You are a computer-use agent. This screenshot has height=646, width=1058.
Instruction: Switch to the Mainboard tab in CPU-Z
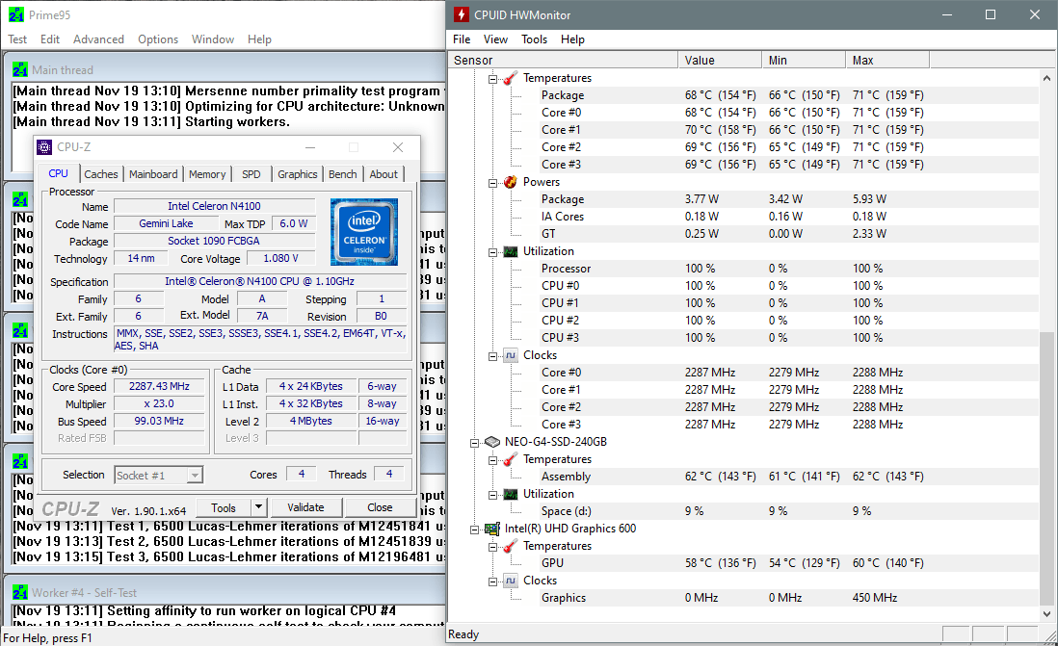coord(153,174)
